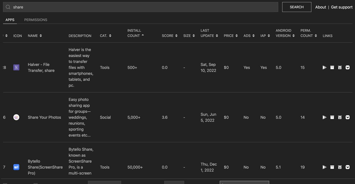Open Google Play link for Halver app

click(324, 68)
